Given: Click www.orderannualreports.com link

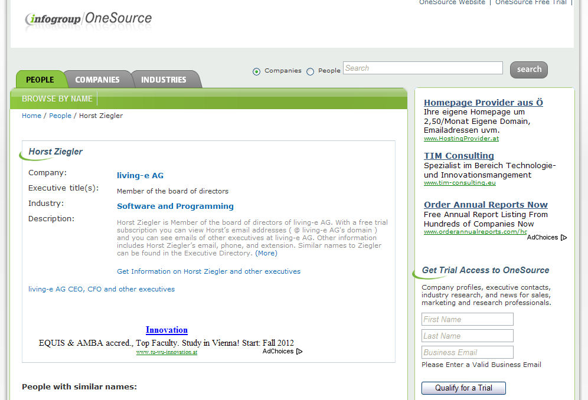Looking at the screenshot, I should pos(475,232).
